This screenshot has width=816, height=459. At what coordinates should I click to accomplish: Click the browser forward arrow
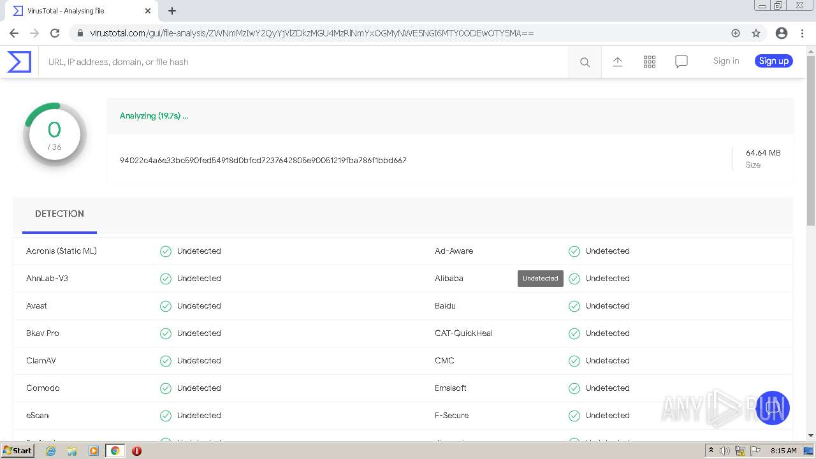(34, 33)
